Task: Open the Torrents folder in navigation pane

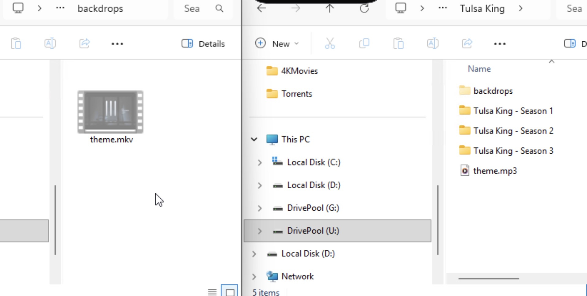Action: point(289,94)
